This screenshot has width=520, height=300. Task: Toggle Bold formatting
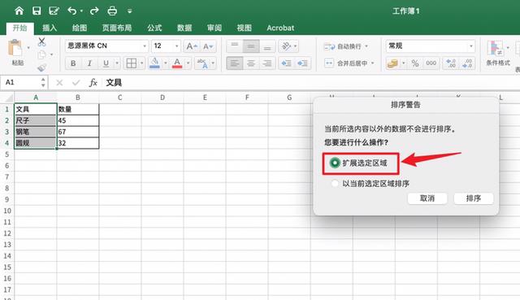[x=73, y=63]
